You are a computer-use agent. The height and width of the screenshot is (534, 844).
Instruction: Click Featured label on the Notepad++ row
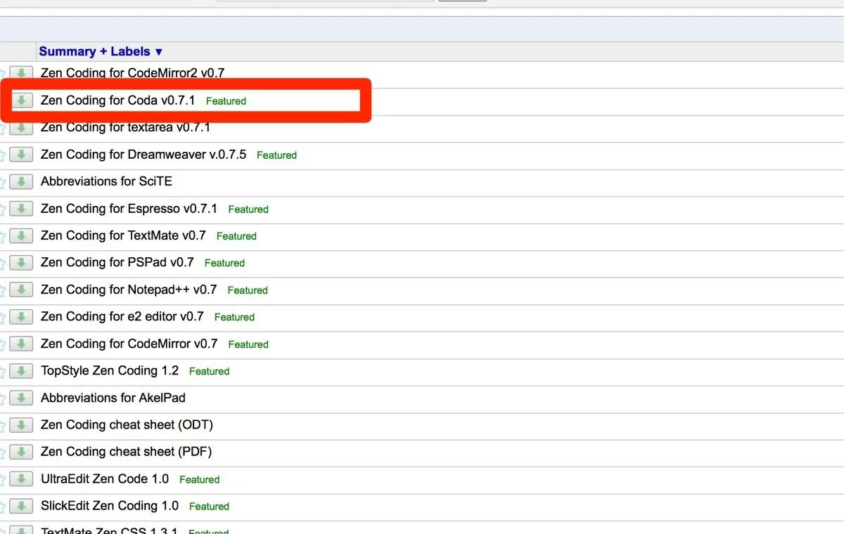[248, 290]
